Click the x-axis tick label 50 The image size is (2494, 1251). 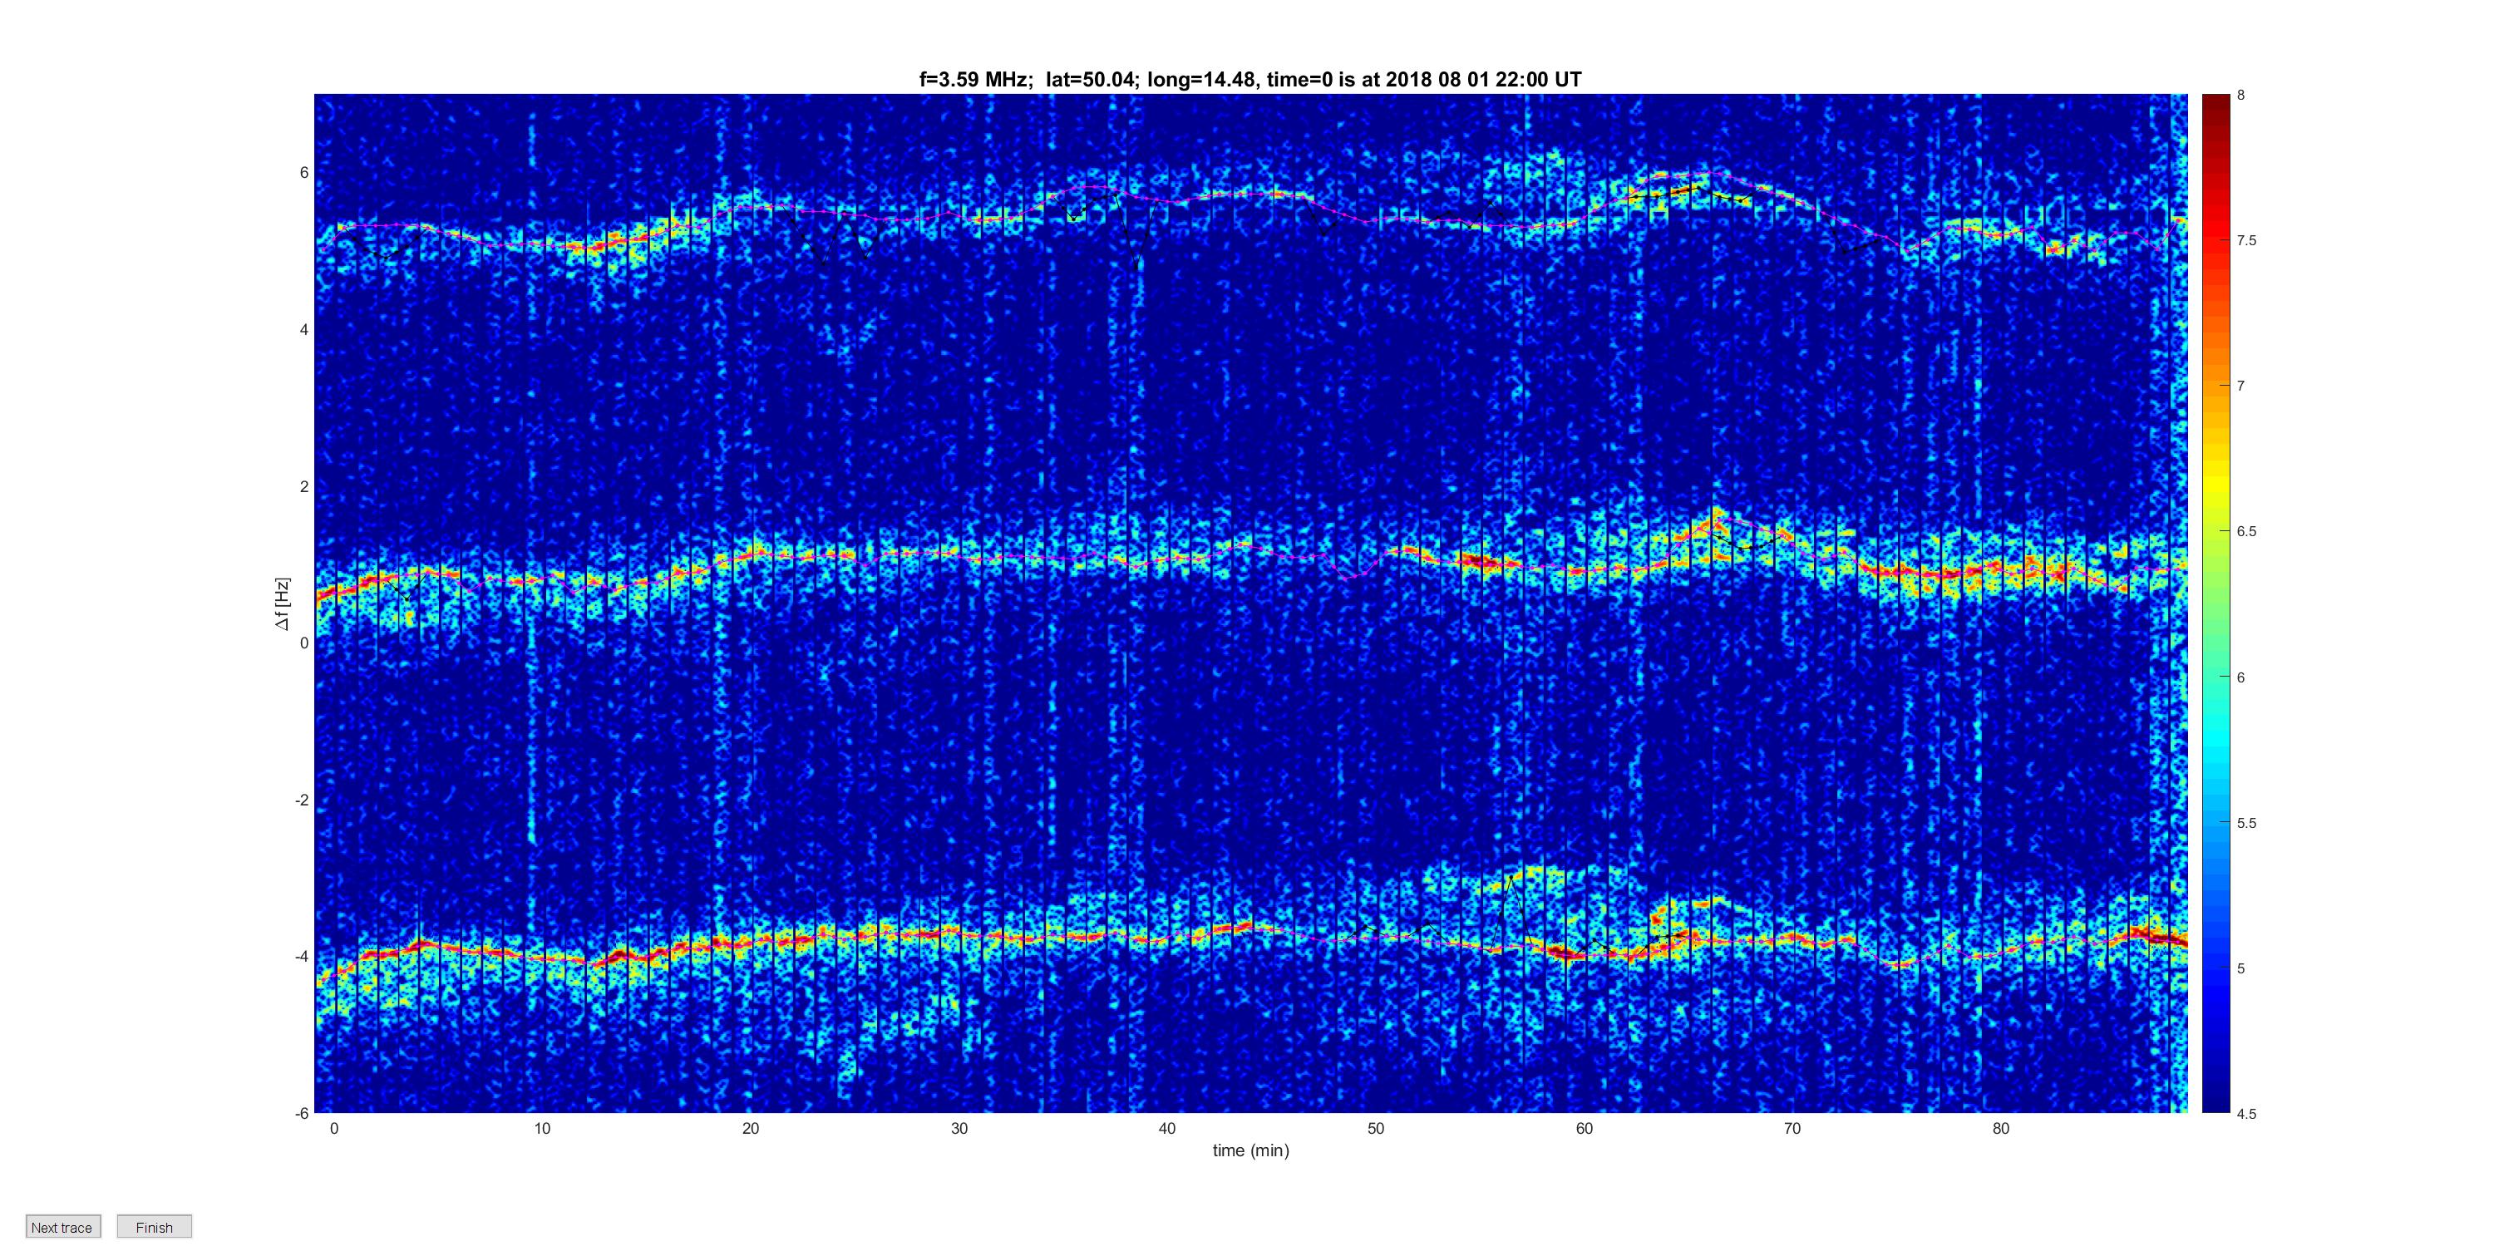[x=1376, y=1128]
